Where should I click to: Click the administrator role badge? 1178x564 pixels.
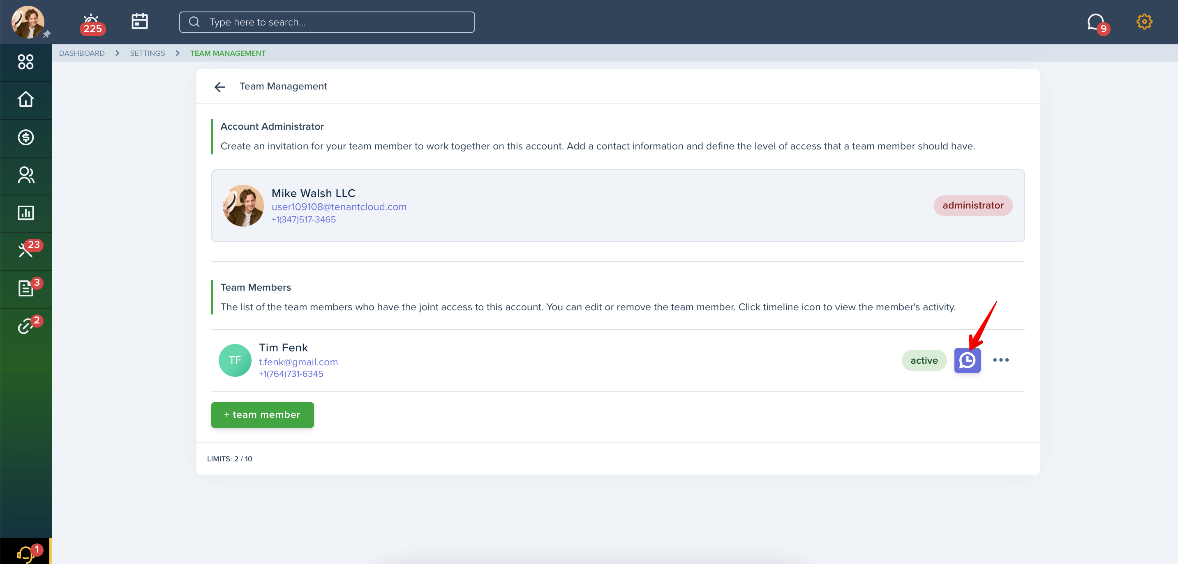[972, 206]
